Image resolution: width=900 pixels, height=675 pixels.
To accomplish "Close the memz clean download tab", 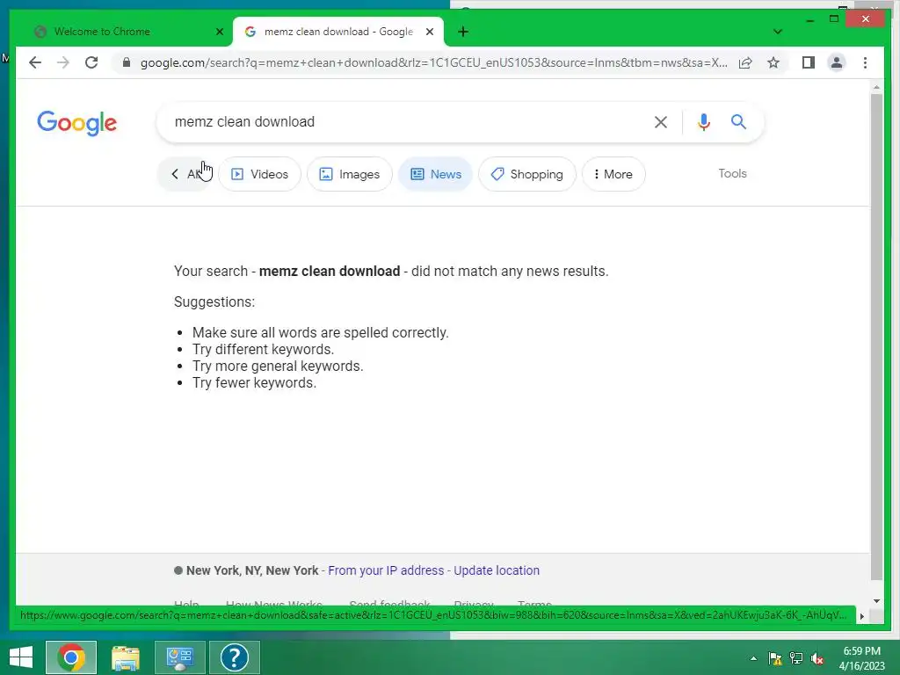I will 429,32.
